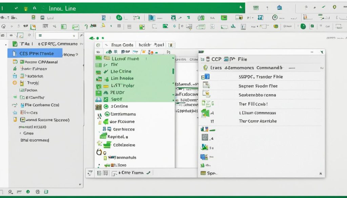347x198 pixels.
Task: Click the yellow "Spa" icon in CCP window
Action: (x=203, y=173)
